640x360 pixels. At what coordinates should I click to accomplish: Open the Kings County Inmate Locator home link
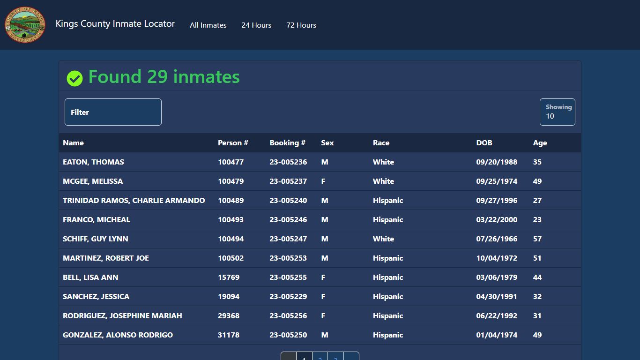(115, 23)
